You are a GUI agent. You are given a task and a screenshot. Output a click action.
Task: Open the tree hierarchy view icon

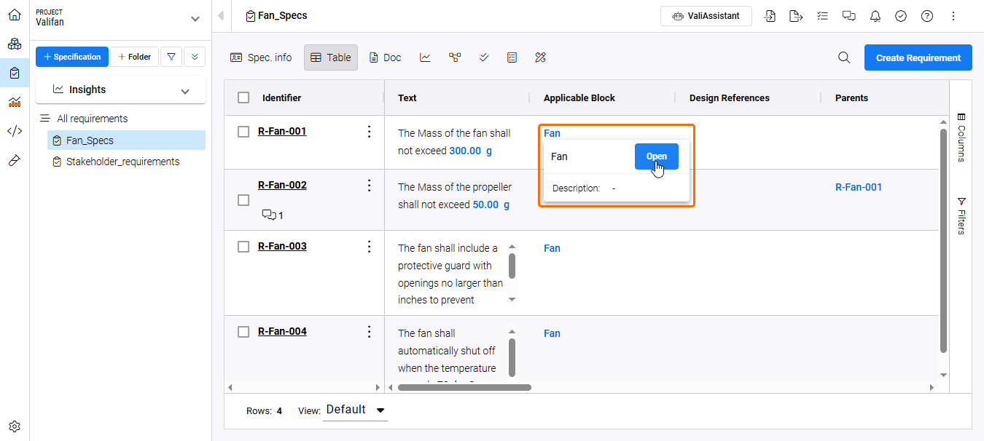tap(455, 57)
